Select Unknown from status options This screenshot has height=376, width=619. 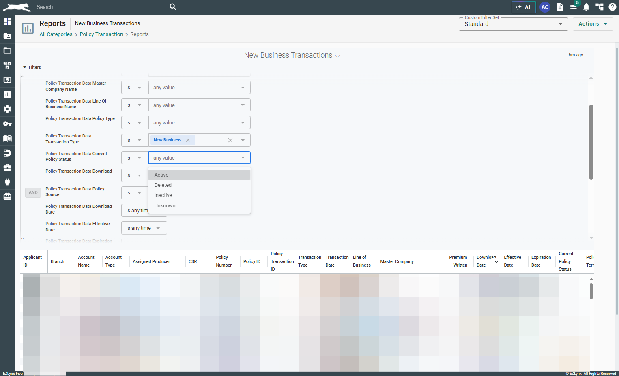pyautogui.click(x=199, y=206)
